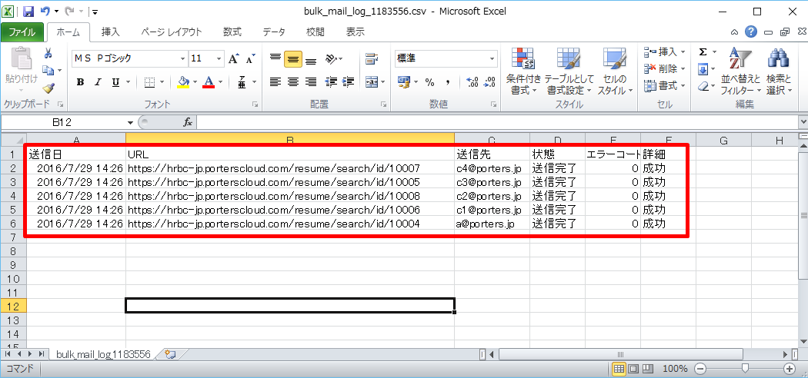The width and height of the screenshot is (808, 378).
Task: Open 書式 format cells dropdown
Action: (665, 86)
